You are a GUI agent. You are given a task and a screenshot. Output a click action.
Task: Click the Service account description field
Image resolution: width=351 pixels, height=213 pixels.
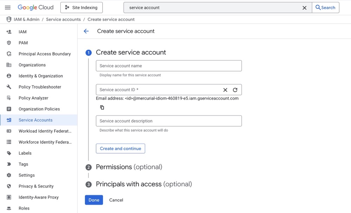pyautogui.click(x=169, y=121)
